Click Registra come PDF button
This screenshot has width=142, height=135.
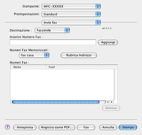pos(57,127)
